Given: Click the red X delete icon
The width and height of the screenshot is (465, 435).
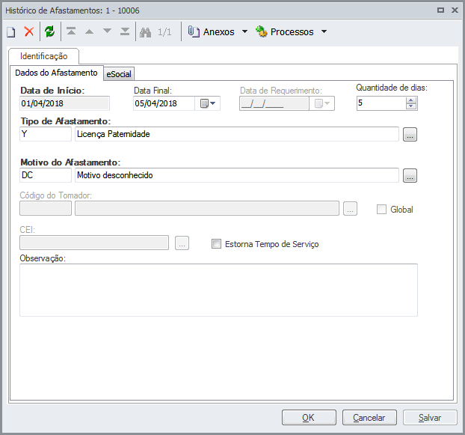Looking at the screenshot, I should point(29,31).
